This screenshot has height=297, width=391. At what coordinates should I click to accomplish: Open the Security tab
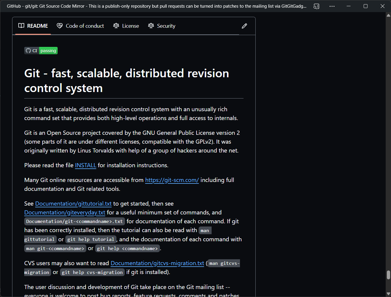point(166,26)
